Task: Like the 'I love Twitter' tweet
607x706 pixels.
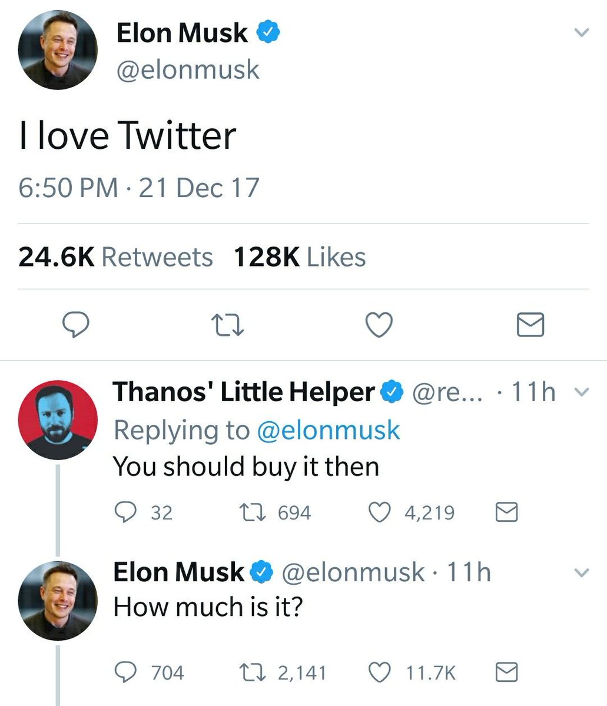Action: [379, 324]
